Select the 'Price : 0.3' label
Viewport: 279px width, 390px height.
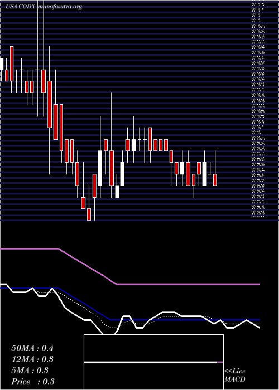(x=33, y=382)
